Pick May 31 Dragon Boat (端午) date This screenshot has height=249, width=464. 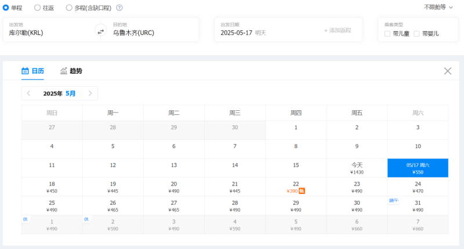(x=418, y=206)
